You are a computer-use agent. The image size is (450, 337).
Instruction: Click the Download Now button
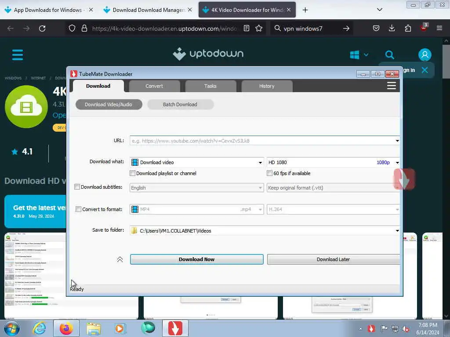pos(196,259)
